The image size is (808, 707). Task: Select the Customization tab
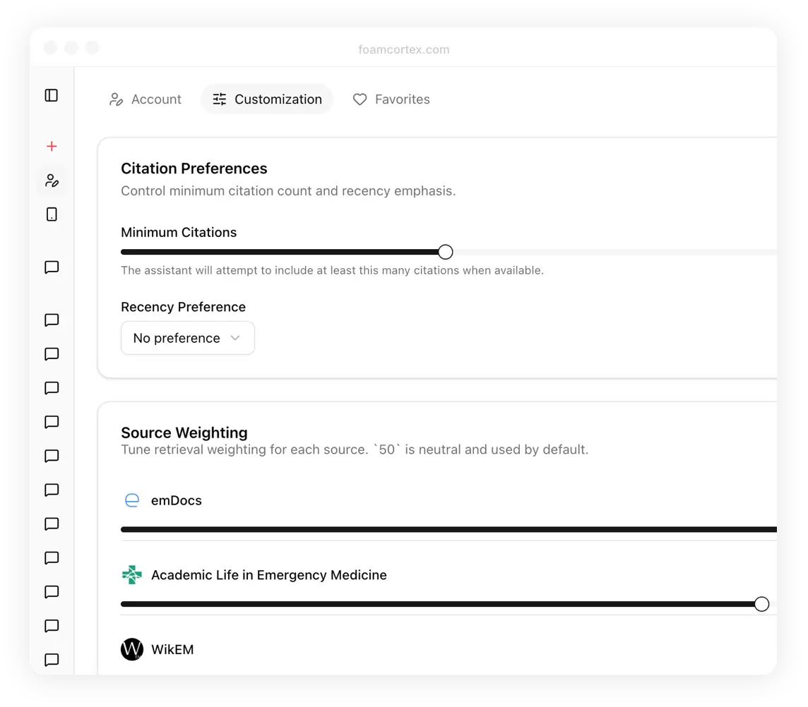coord(267,99)
